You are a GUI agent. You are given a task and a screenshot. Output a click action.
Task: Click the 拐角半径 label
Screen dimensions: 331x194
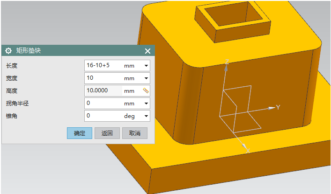tap(17, 104)
